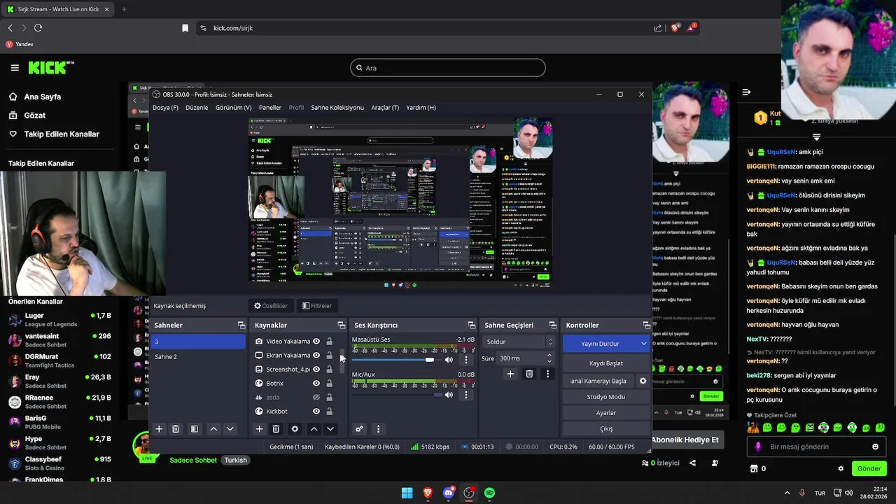The height and width of the screenshot is (504, 896).
Task: Click Bir mesaj gönderin chat input
Action: pyautogui.click(x=815, y=447)
